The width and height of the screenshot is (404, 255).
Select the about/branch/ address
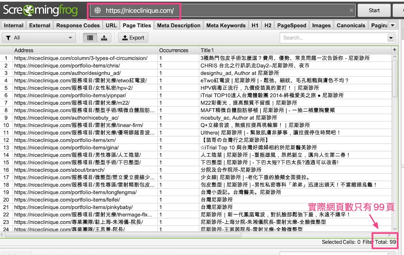pyautogui.click(x=59, y=170)
